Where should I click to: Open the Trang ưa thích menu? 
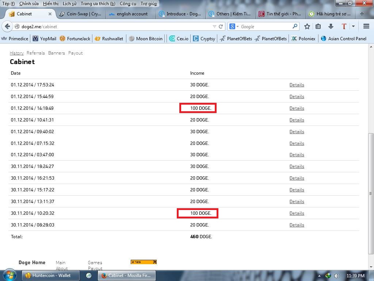tap(98, 4)
